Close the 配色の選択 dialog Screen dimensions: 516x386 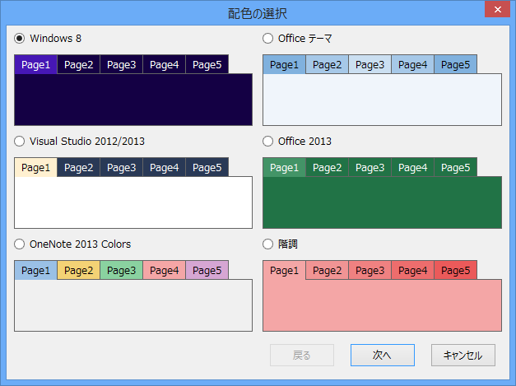coord(495,12)
